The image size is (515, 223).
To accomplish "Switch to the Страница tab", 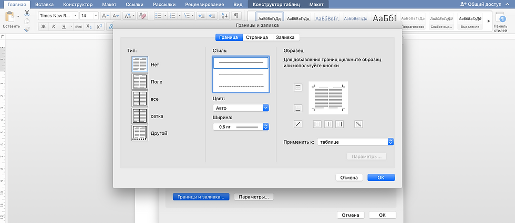I will (x=257, y=37).
